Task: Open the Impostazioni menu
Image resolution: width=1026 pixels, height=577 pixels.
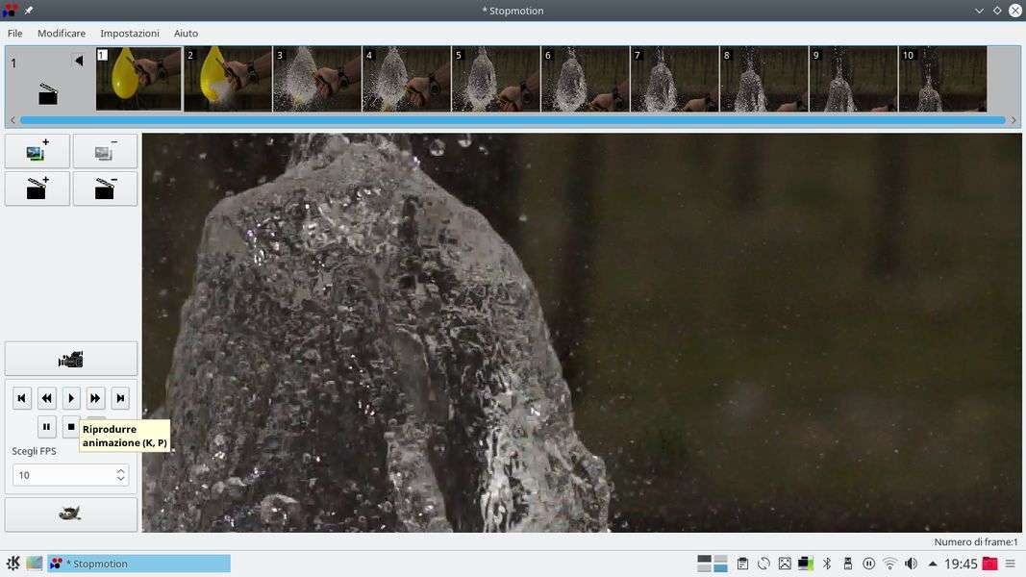Action: coord(130,34)
